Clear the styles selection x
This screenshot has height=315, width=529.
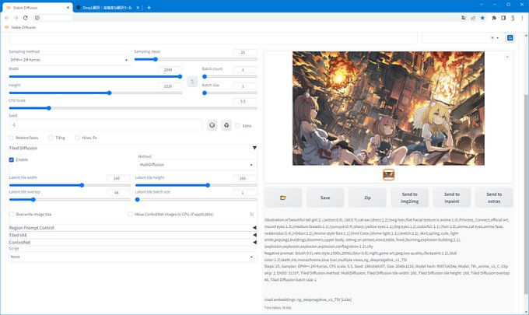tap(492, 38)
